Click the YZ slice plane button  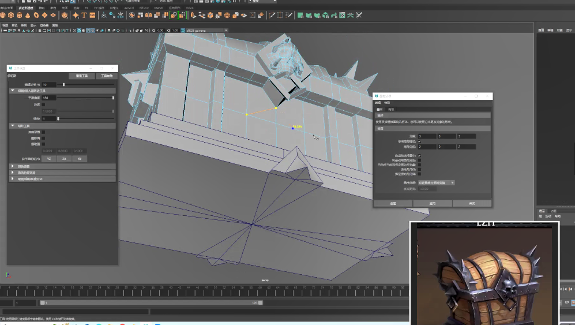[x=49, y=158]
